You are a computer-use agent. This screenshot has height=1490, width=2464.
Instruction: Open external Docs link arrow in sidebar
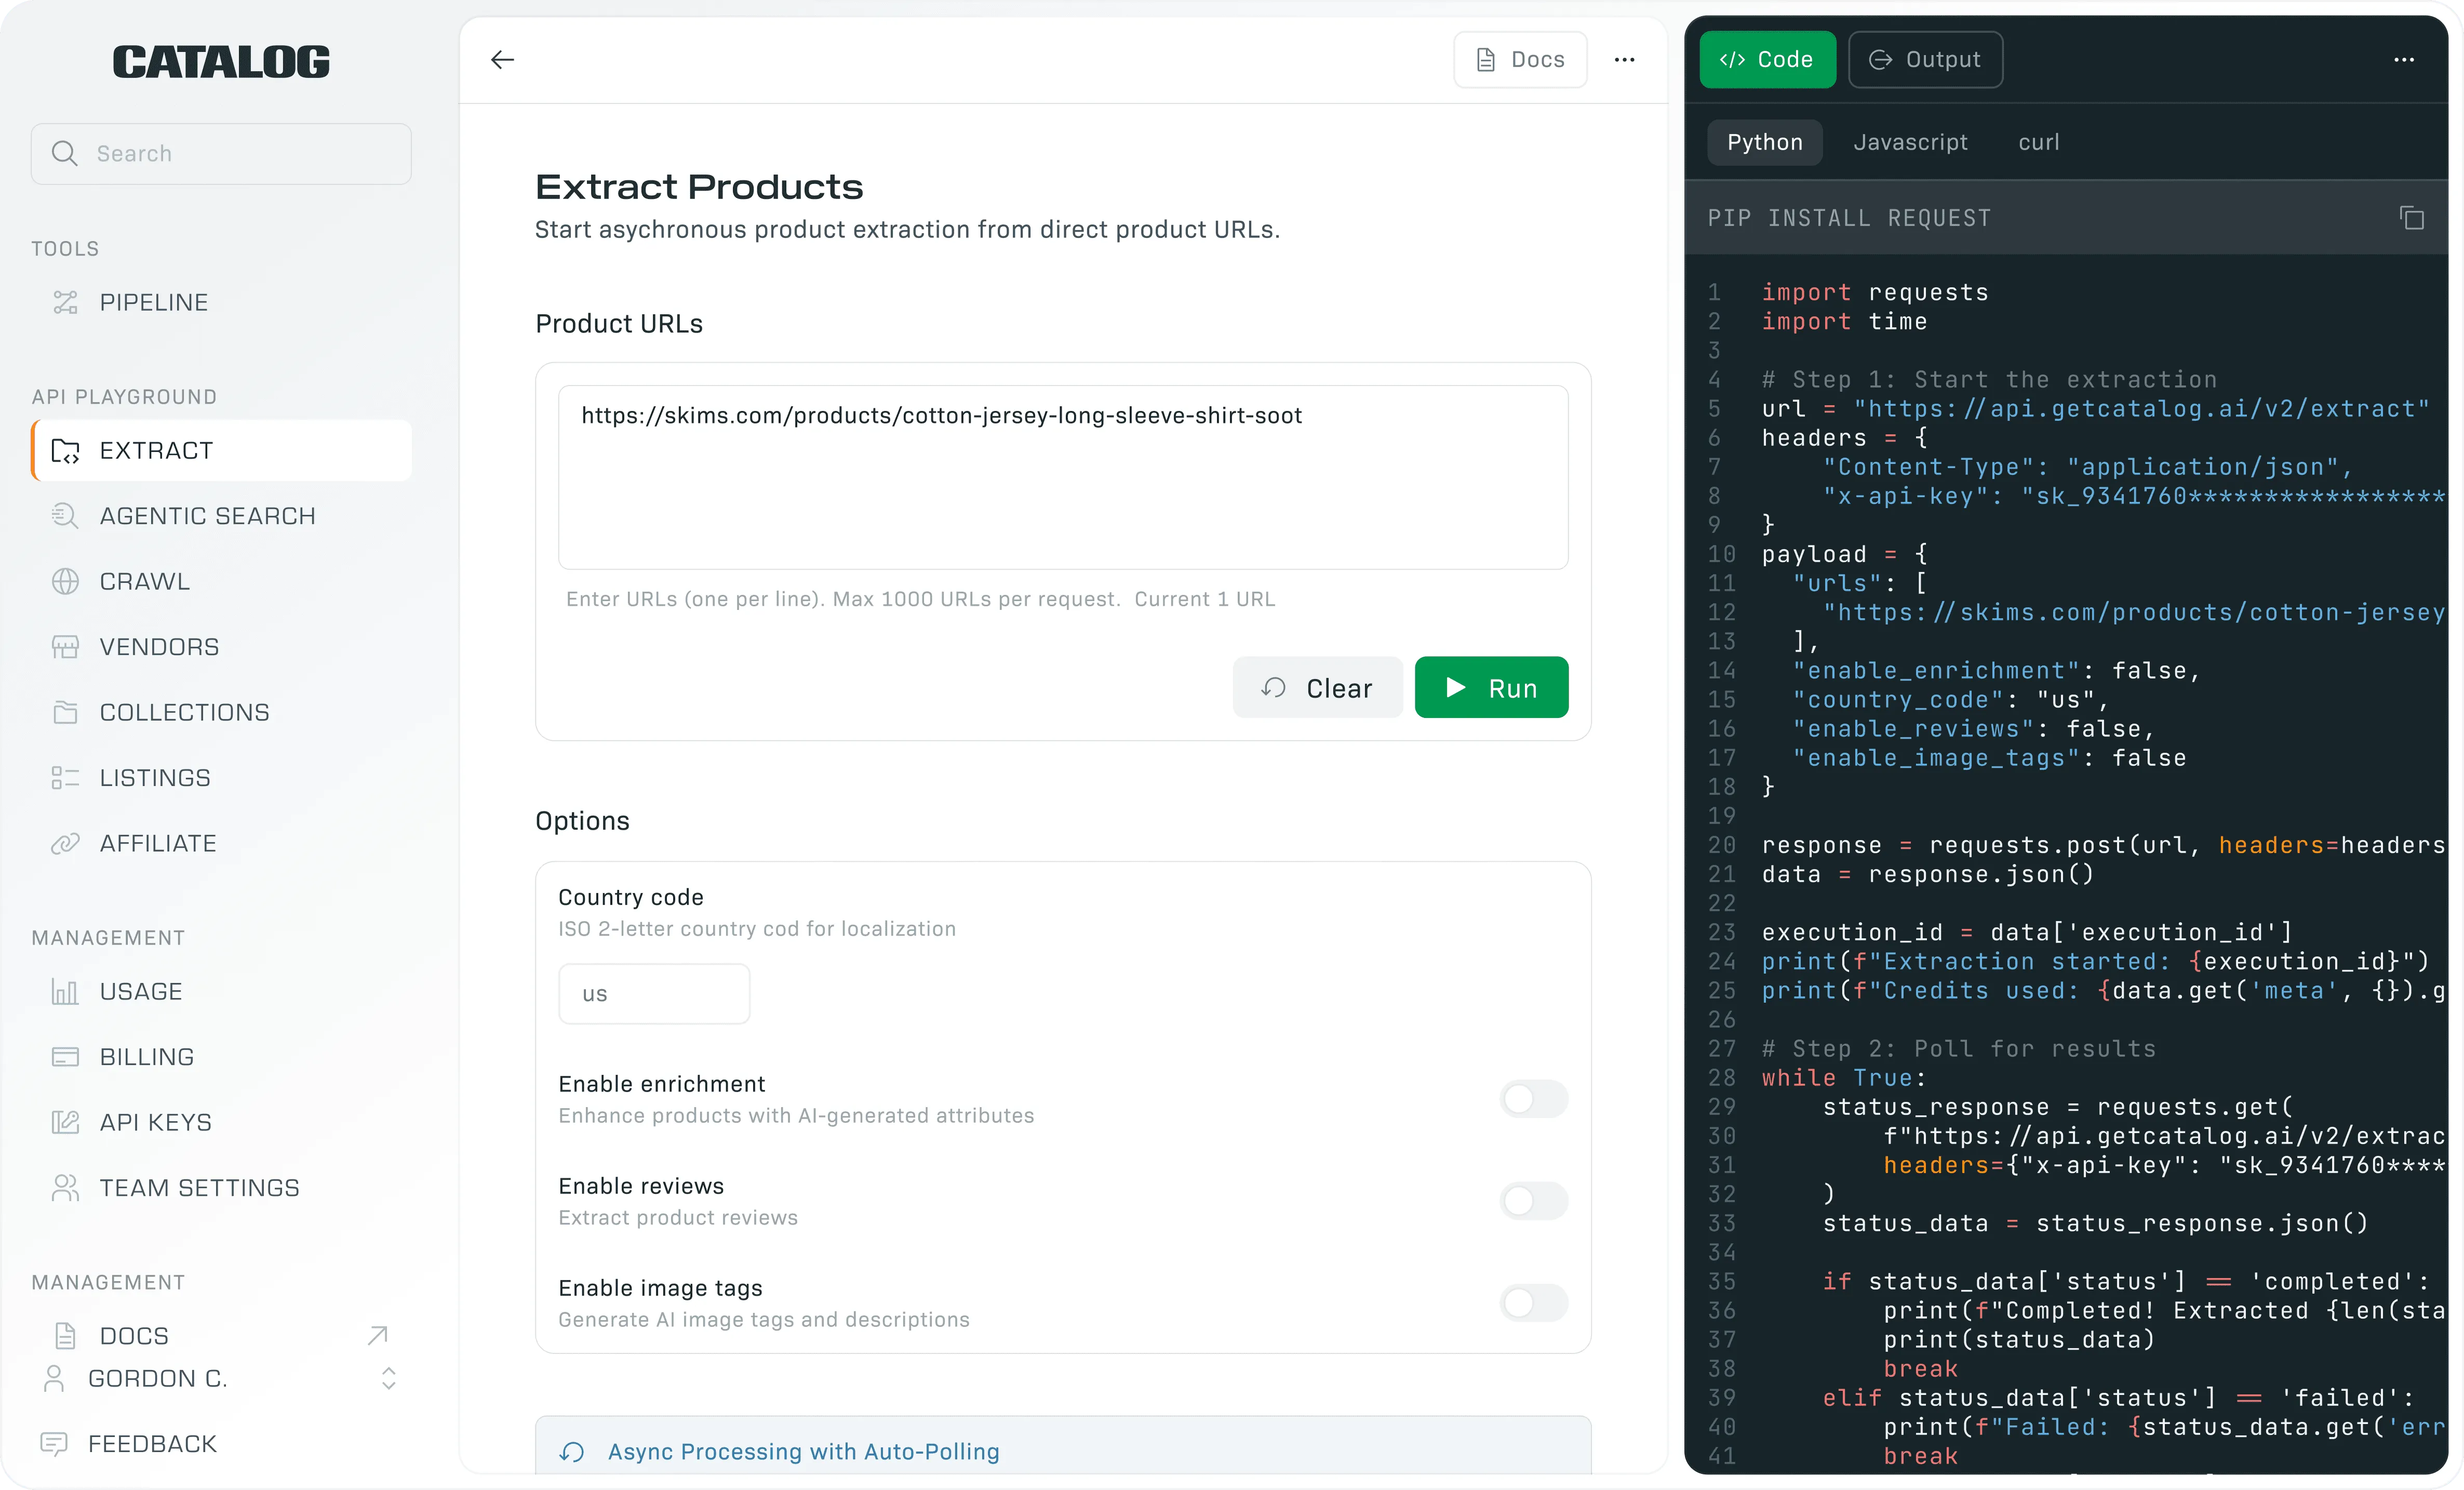[x=377, y=1335]
